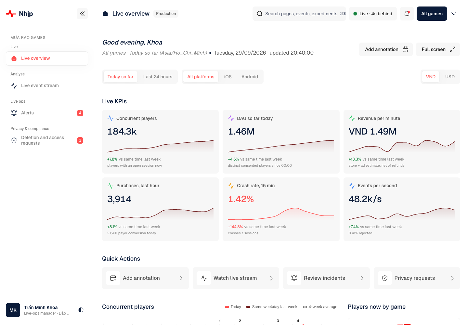The image size is (468, 325).
Task: Click the green live status dot
Action: (x=355, y=14)
